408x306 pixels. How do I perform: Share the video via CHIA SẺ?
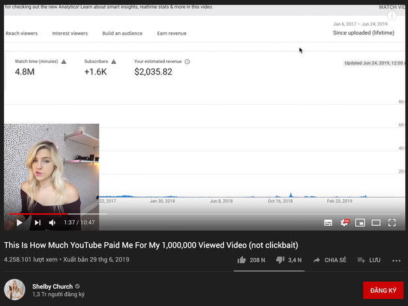click(x=329, y=260)
